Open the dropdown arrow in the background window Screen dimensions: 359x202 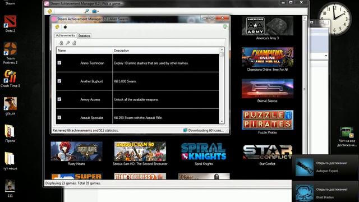click(x=326, y=56)
